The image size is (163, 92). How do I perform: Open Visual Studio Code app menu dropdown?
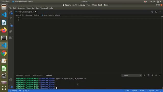pos(22,2)
